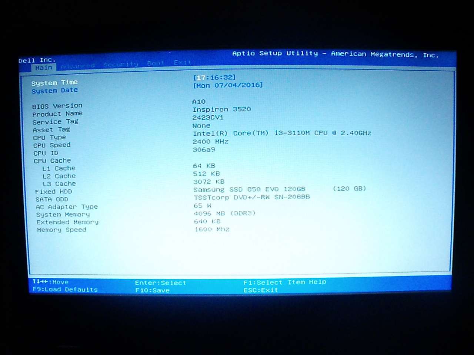
Task: Click the F1:Select Item Help hint
Action: pyautogui.click(x=285, y=282)
